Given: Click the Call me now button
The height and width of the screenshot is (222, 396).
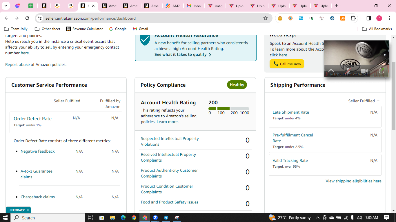Looking at the screenshot, I should [x=287, y=64].
